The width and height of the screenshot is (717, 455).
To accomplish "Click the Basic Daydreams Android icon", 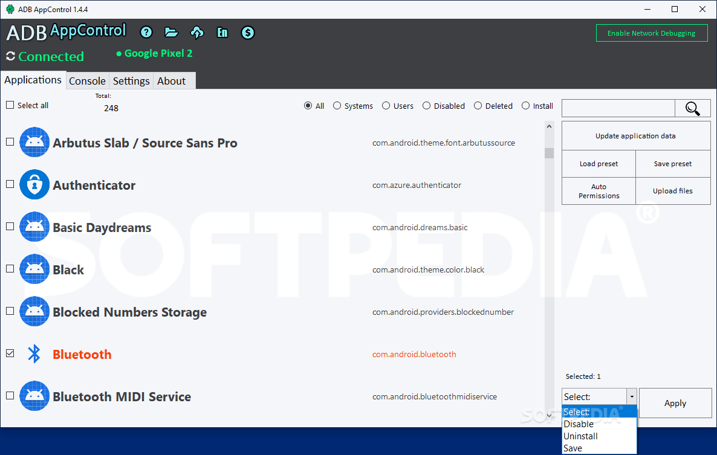I will coord(34,227).
